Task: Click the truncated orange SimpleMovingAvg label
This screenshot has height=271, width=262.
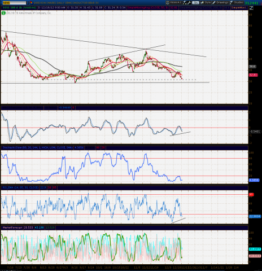Action: [239, 8]
